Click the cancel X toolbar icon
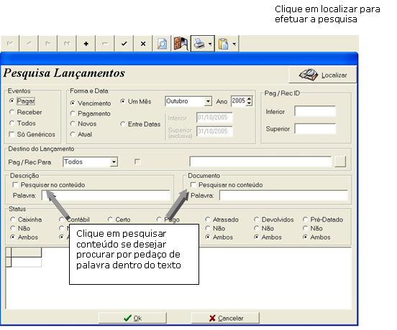This screenshot has height=330, width=397. click(x=143, y=44)
